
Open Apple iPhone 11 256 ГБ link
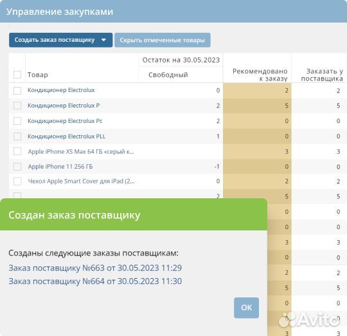pyautogui.click(x=60, y=167)
